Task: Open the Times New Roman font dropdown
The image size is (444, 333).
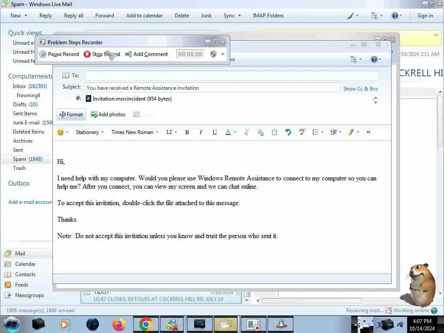Action: (x=135, y=132)
